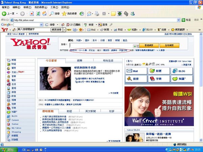
Task: Click the 知識+ green button in panel
Action: tap(182, 79)
